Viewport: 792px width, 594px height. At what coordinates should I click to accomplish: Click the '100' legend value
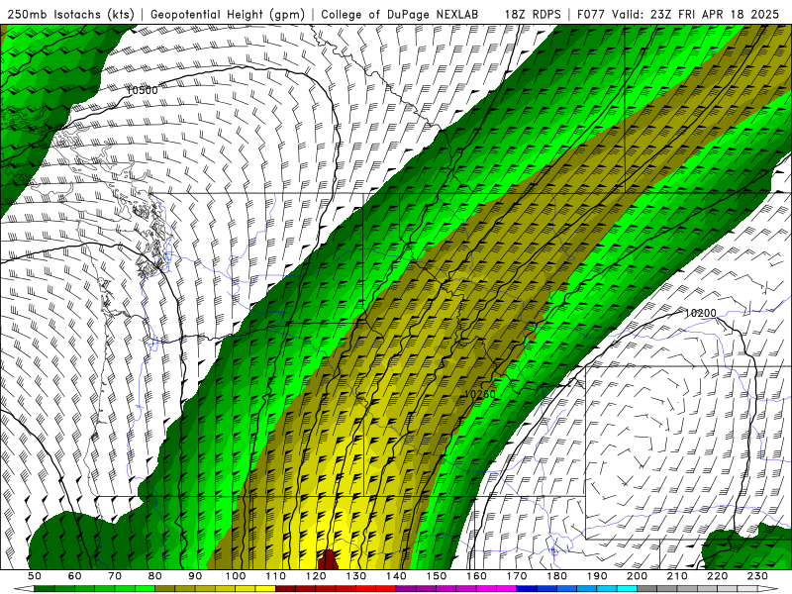(x=236, y=576)
